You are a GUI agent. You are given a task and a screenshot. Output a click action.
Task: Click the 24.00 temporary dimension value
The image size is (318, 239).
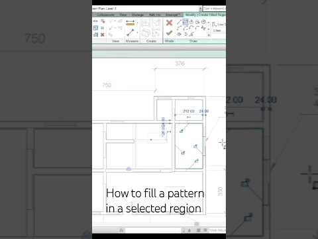pos(204,111)
